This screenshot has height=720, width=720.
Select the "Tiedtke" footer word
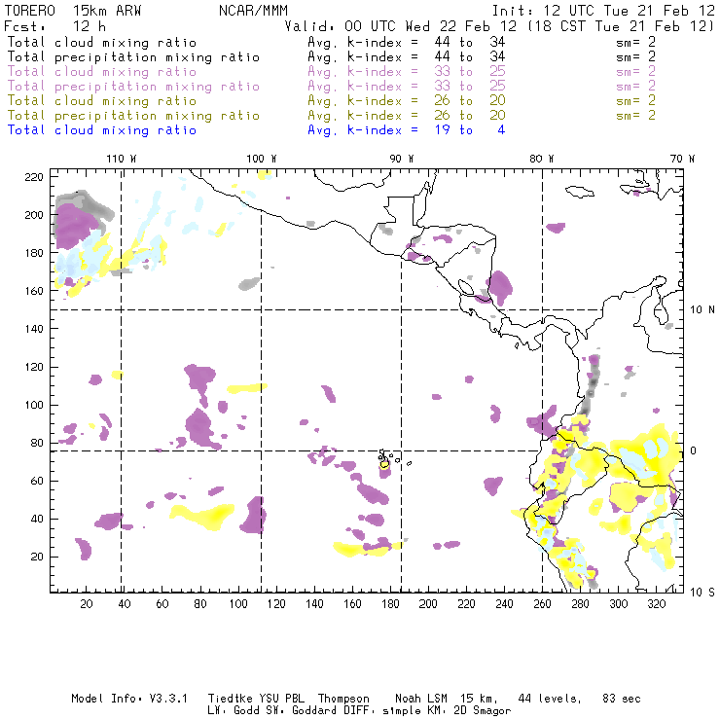click(230, 699)
